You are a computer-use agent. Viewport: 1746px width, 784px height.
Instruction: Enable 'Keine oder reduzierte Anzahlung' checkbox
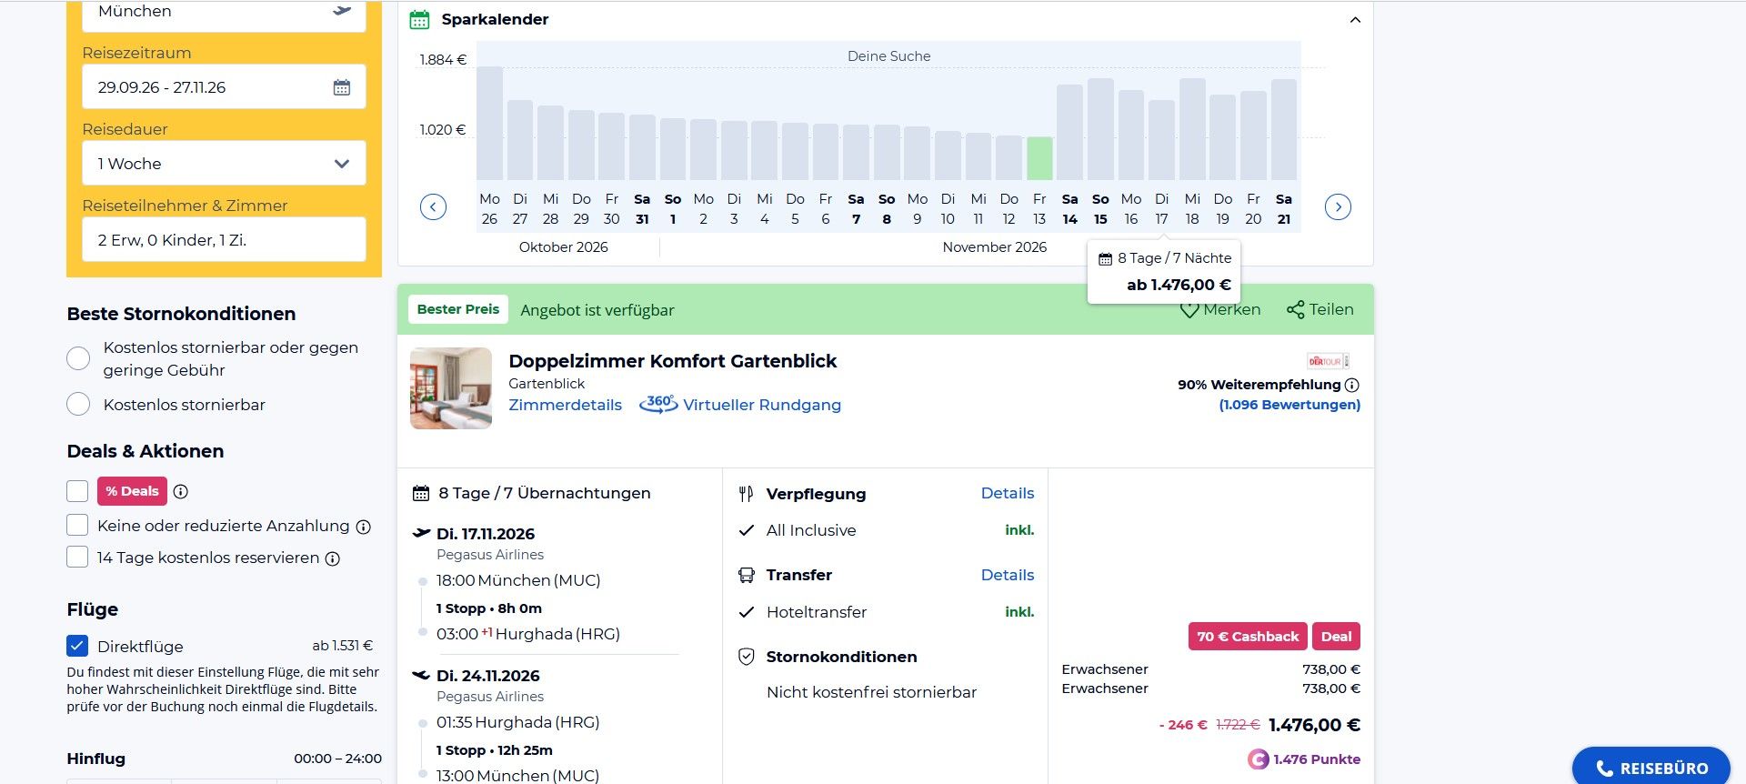(x=77, y=526)
